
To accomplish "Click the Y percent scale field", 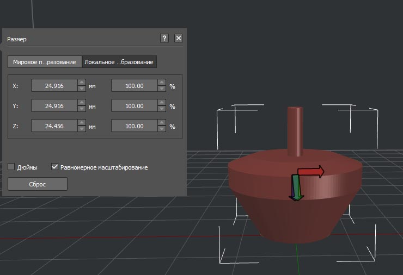I will [134, 106].
